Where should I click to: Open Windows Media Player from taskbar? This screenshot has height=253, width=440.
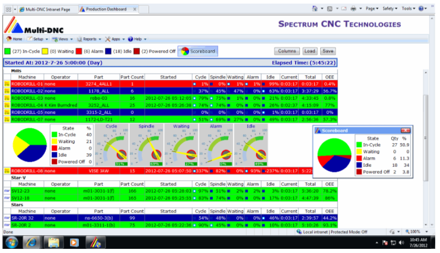(74, 242)
